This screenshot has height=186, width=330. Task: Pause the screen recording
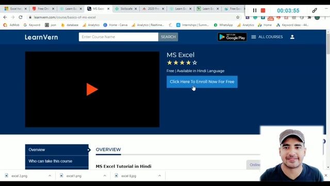[x=255, y=10]
